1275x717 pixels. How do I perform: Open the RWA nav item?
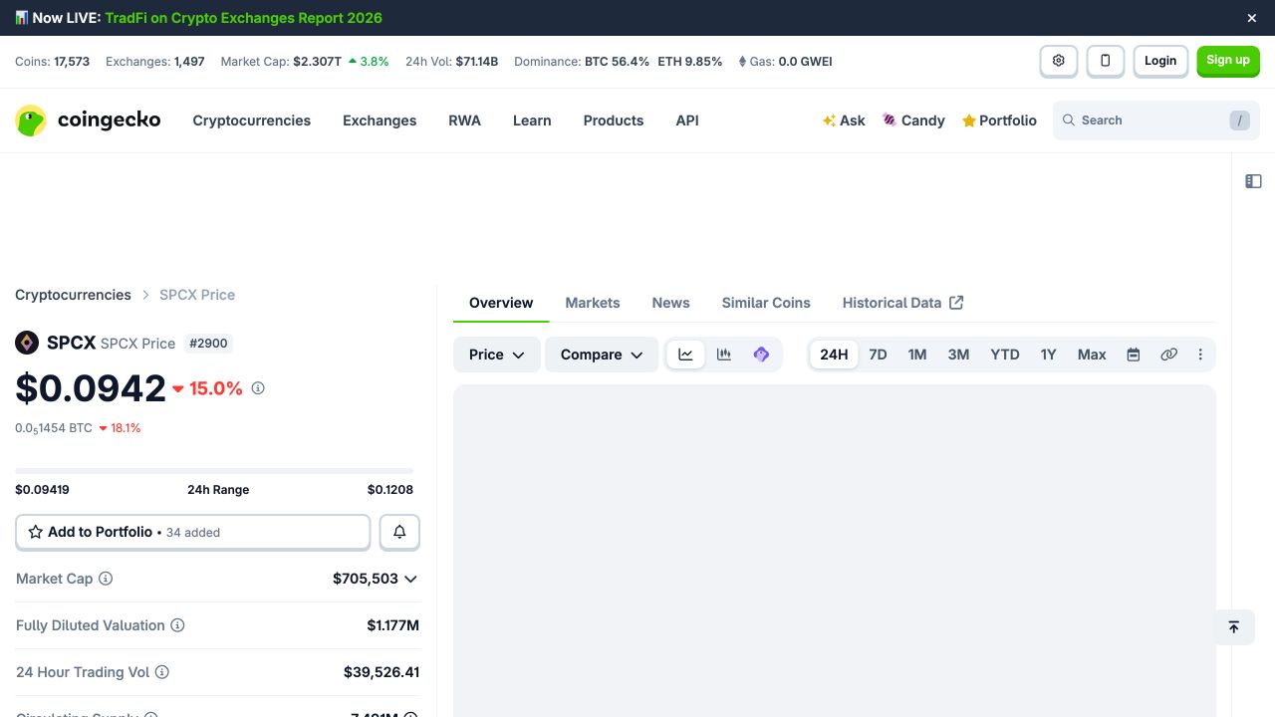[x=464, y=120]
